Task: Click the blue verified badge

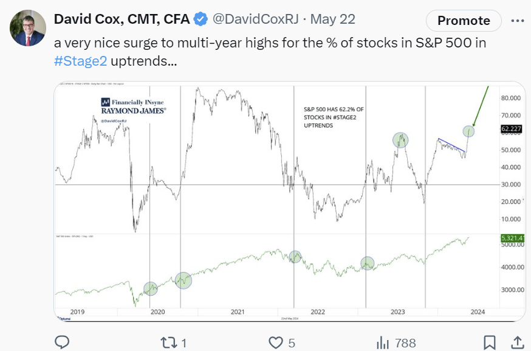Action: coord(200,19)
